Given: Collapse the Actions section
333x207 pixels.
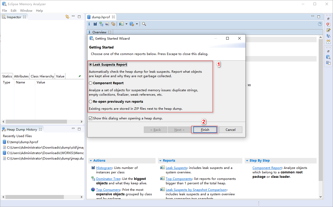Looking at the screenshot, I should (x=90, y=161).
